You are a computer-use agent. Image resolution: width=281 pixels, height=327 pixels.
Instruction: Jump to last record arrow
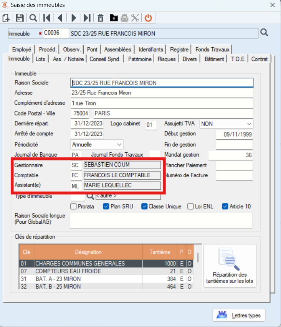[87, 18]
